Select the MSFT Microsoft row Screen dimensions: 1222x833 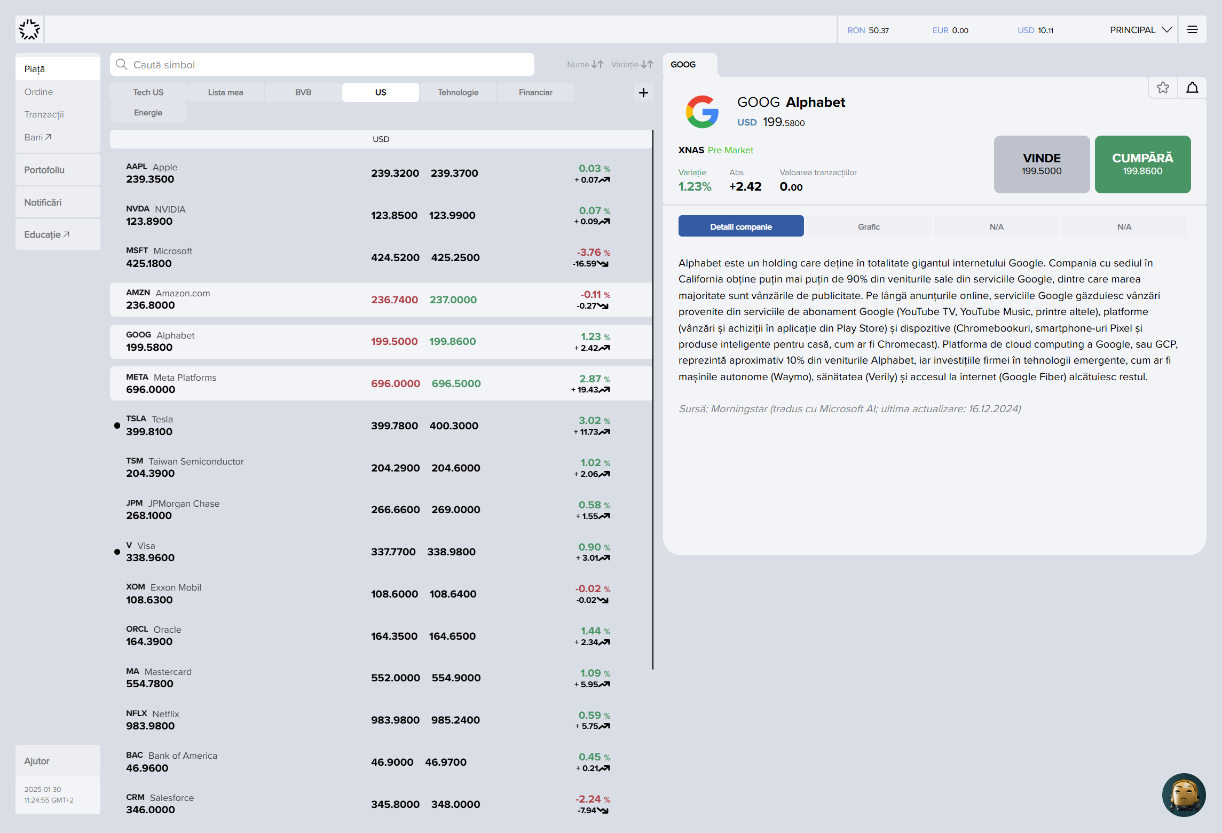point(381,257)
